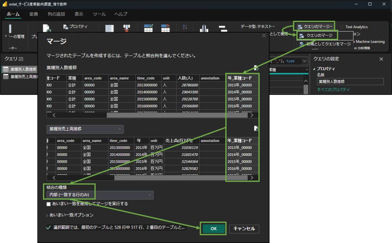Select time_code column header in first table
This screenshot has width=392, height=243.
point(149,78)
